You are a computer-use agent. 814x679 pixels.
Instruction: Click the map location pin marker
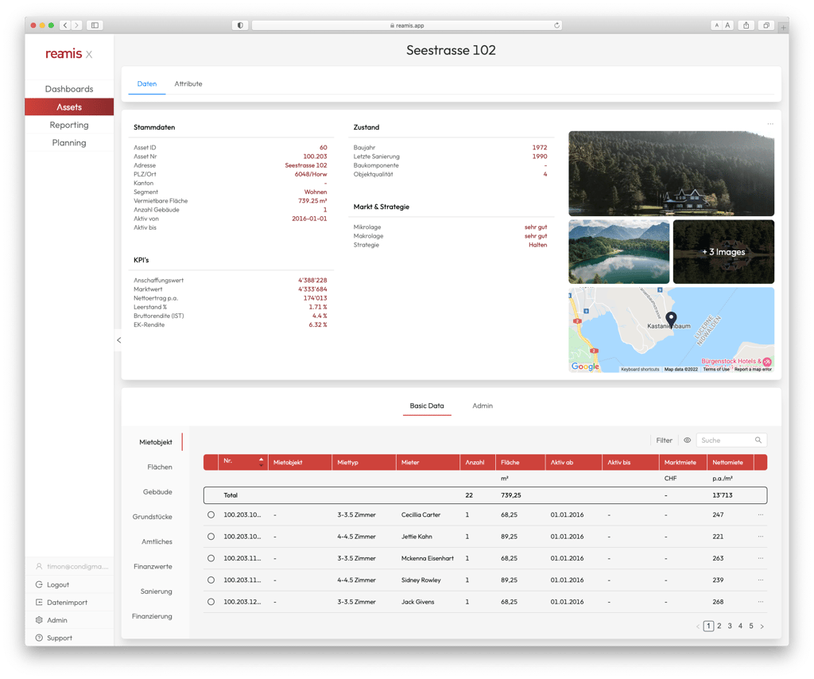pos(671,320)
